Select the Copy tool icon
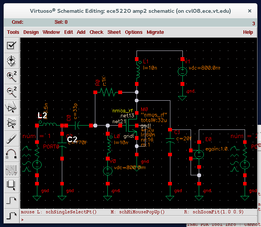 click(x=12, y=123)
